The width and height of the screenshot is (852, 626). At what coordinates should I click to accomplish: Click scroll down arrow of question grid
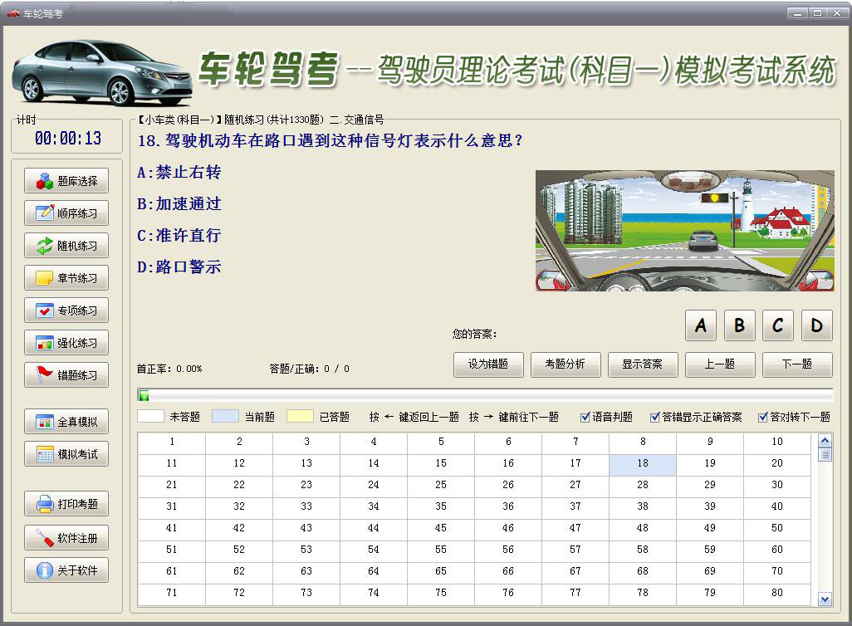[x=825, y=599]
